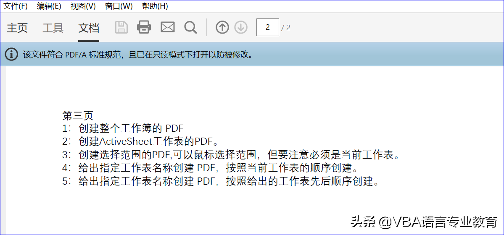The image size is (504, 235).
Task: Click the line about ActiveSheet工作表的PDF
Action: click(140, 141)
